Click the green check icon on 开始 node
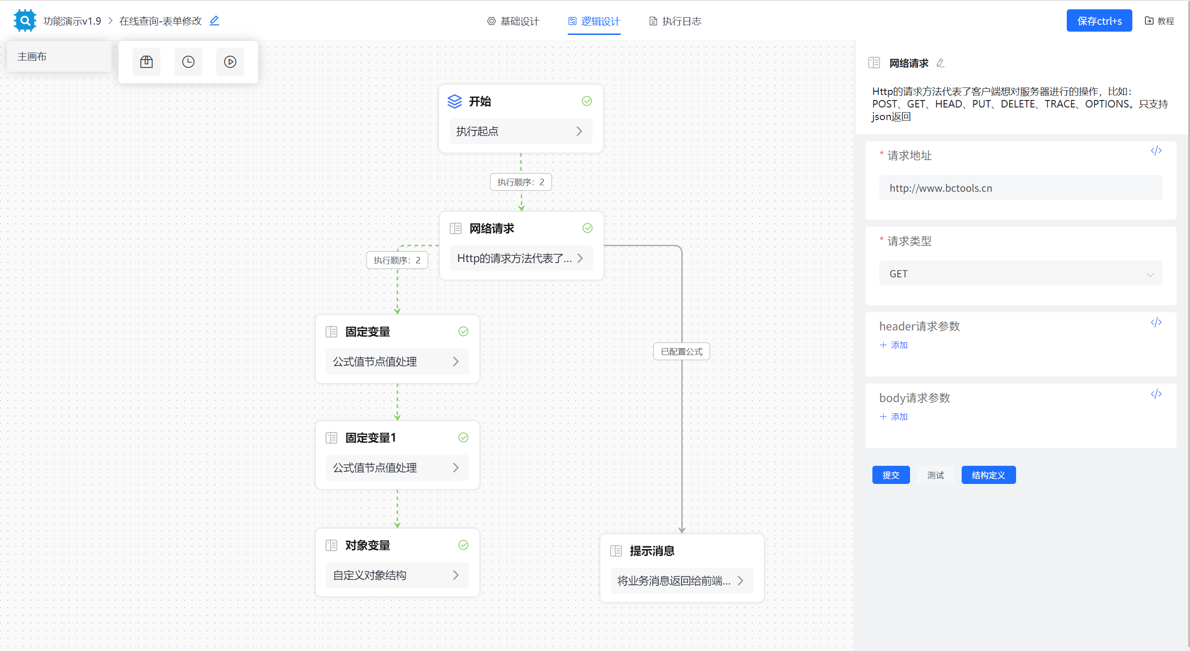Image resolution: width=1190 pixels, height=651 pixels. pos(586,101)
